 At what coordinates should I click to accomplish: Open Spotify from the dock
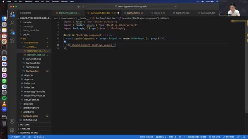tap(4, 98)
